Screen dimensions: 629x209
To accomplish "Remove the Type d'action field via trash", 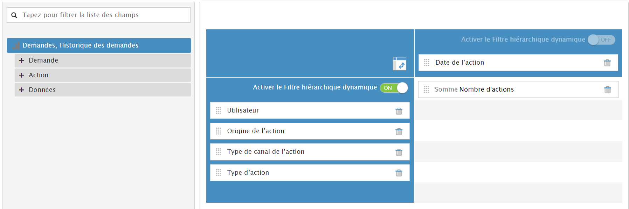I will 399,173.
